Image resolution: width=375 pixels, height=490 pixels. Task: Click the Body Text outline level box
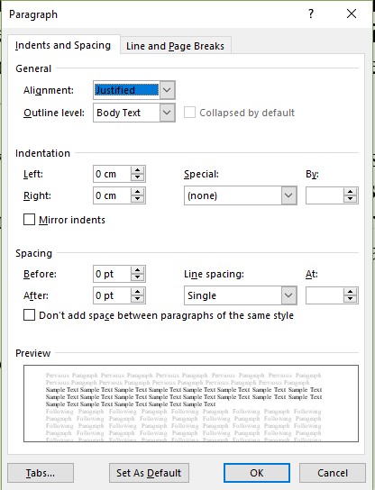tap(127, 113)
